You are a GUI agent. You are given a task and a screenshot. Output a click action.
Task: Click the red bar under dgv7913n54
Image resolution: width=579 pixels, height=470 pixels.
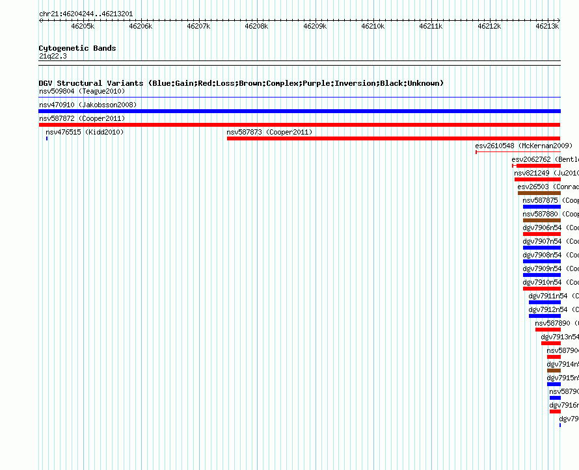tap(551, 343)
